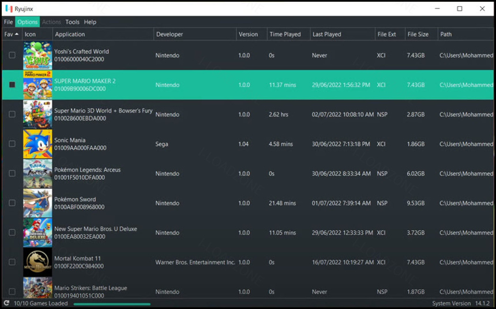Viewport: 496px width, 309px height.
Task: Open the Help menu
Action: pyautogui.click(x=90, y=22)
